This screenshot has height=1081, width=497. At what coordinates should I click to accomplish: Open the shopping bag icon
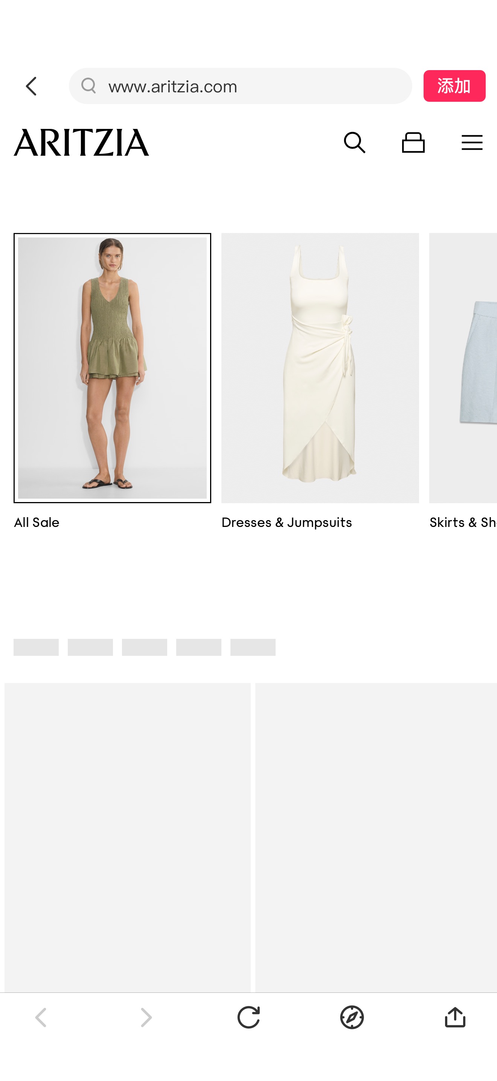pos(413,143)
